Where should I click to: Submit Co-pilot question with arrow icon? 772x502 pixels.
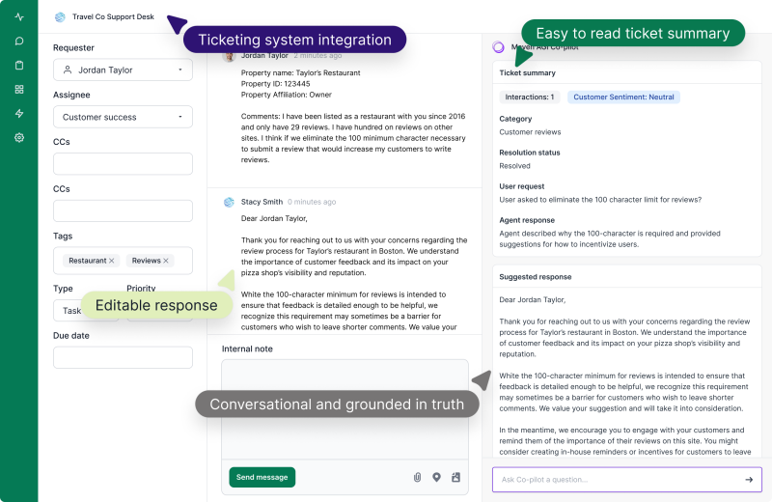tap(749, 480)
